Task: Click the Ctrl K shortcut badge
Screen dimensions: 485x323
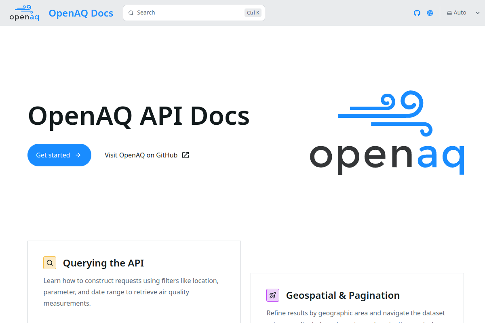Action: point(253,13)
